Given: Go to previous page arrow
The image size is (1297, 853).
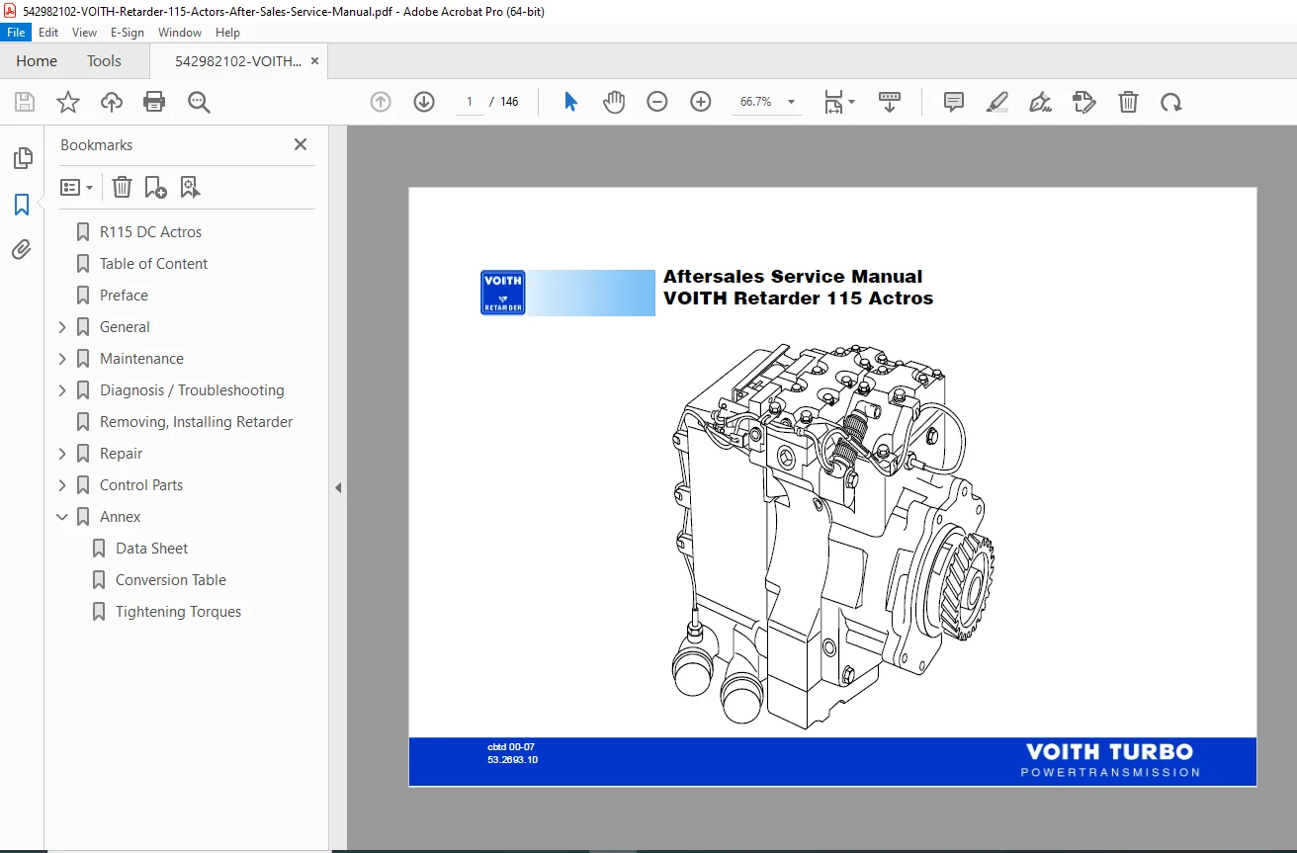Looking at the screenshot, I should tap(381, 102).
